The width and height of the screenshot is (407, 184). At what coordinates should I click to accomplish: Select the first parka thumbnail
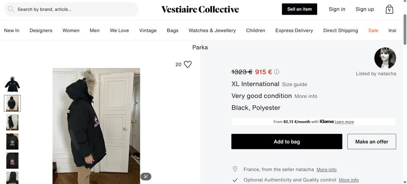point(12,84)
